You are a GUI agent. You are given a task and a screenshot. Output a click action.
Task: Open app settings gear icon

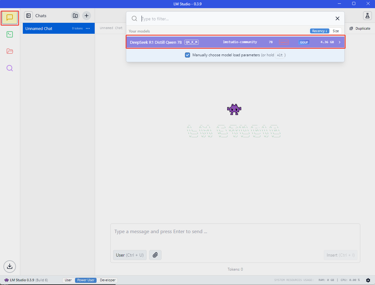click(x=368, y=280)
